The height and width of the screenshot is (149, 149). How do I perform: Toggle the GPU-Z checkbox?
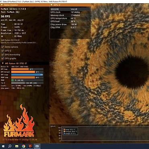[2, 51]
